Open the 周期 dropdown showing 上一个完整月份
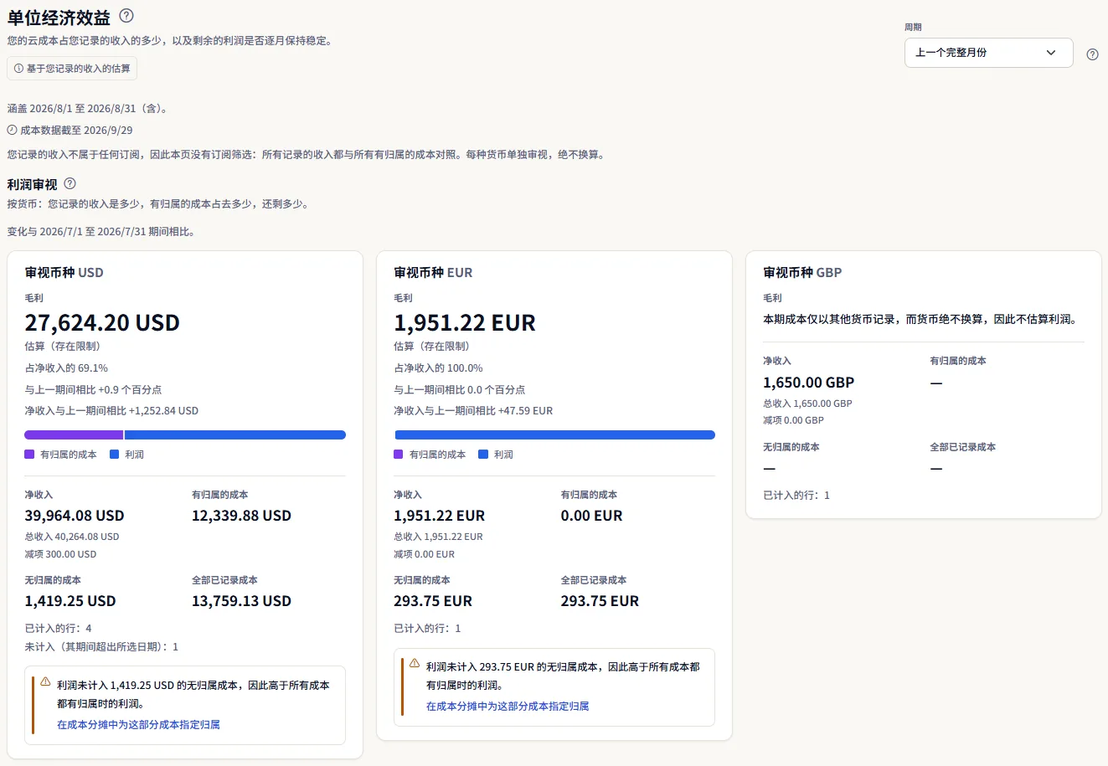Screen dimensions: 1108x766 (x=988, y=53)
